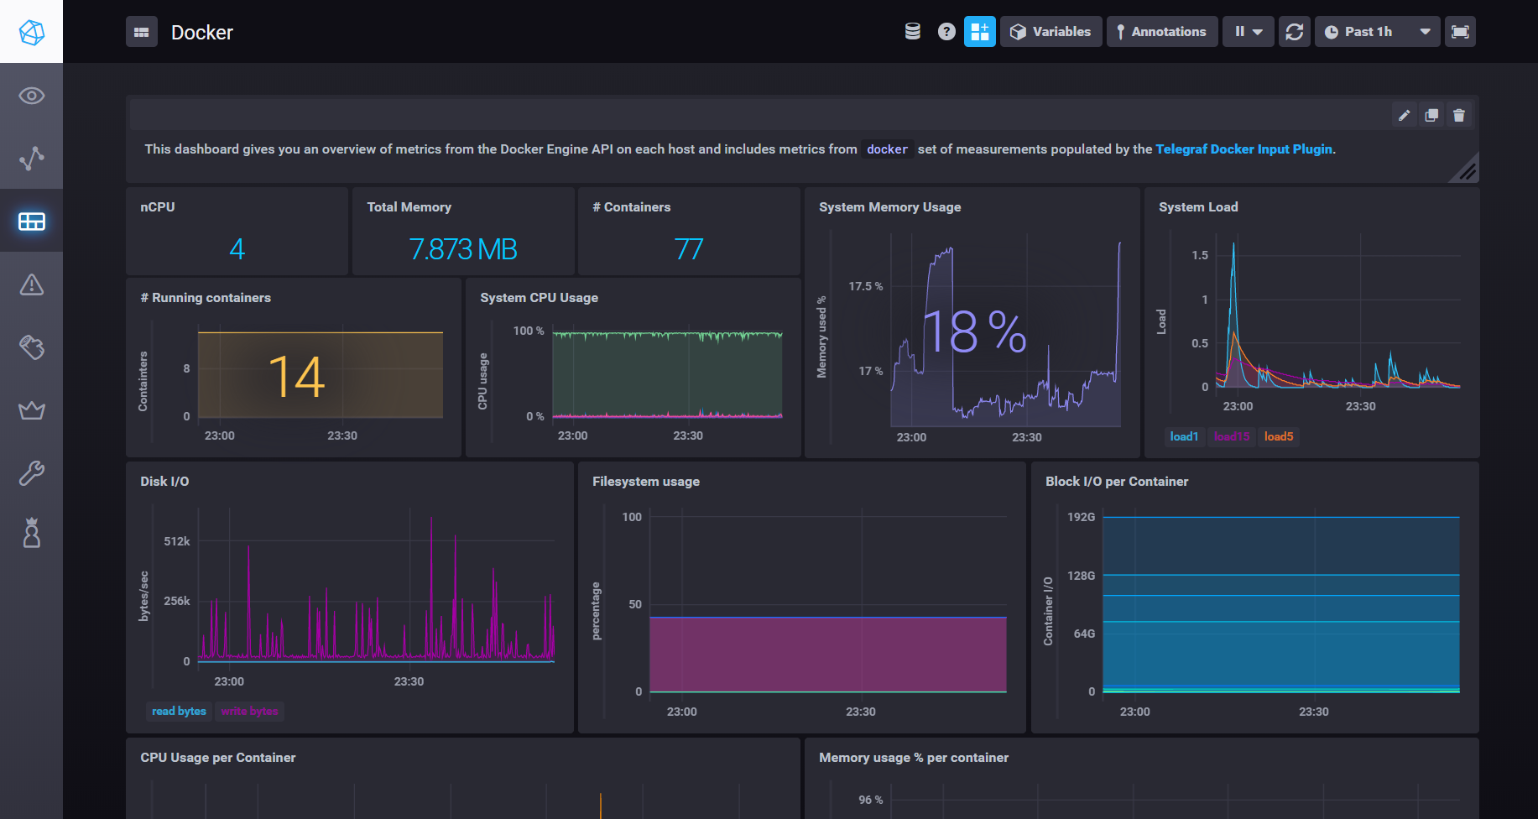Toggle load5 series in System Load legend
Viewport: 1538px width, 819px height.
pos(1278,436)
